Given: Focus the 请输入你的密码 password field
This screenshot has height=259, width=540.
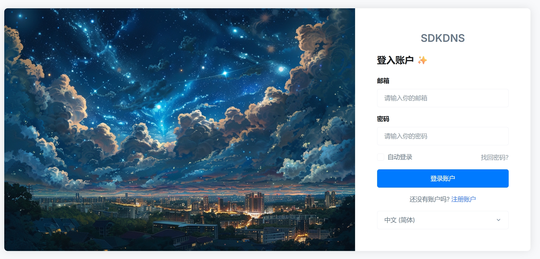Looking at the screenshot, I should [443, 136].
